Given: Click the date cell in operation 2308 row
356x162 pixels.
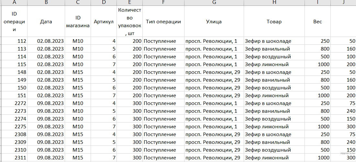Looking at the screenshot, I should point(46,134).
